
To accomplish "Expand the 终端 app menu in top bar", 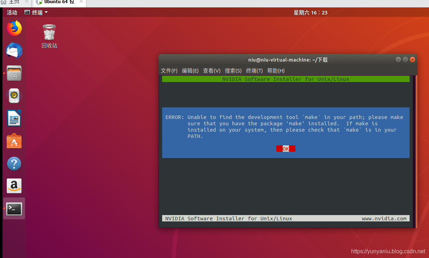I will pos(36,13).
